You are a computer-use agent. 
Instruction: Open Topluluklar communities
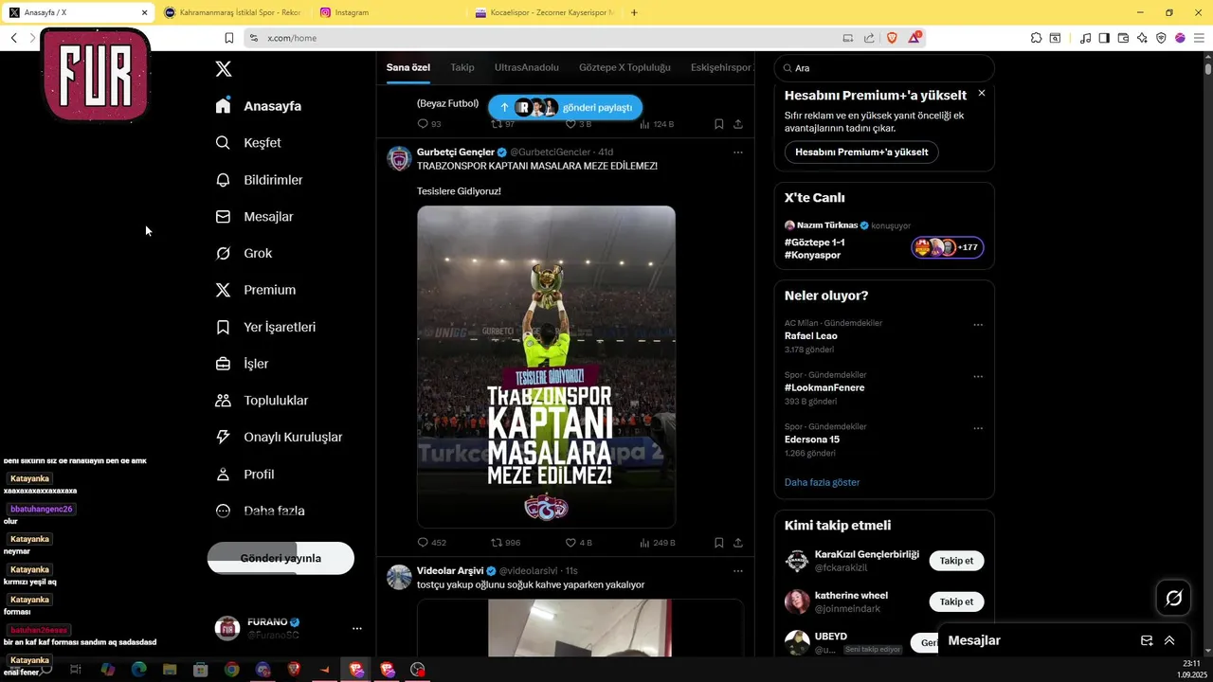tap(262, 401)
